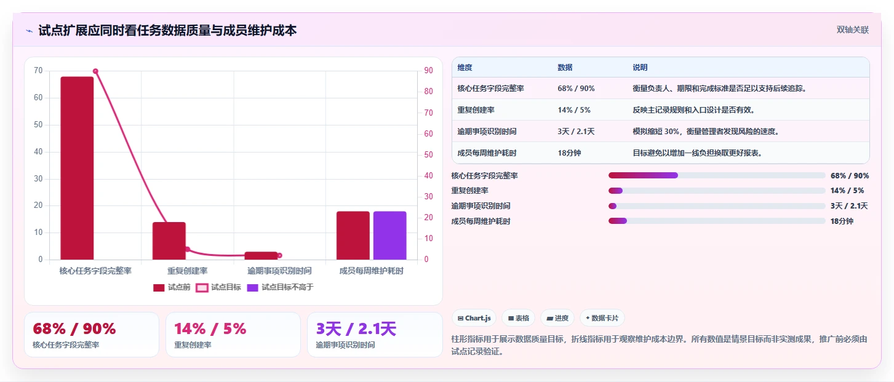Click the 核心任务字段完整率 table row label

point(490,89)
